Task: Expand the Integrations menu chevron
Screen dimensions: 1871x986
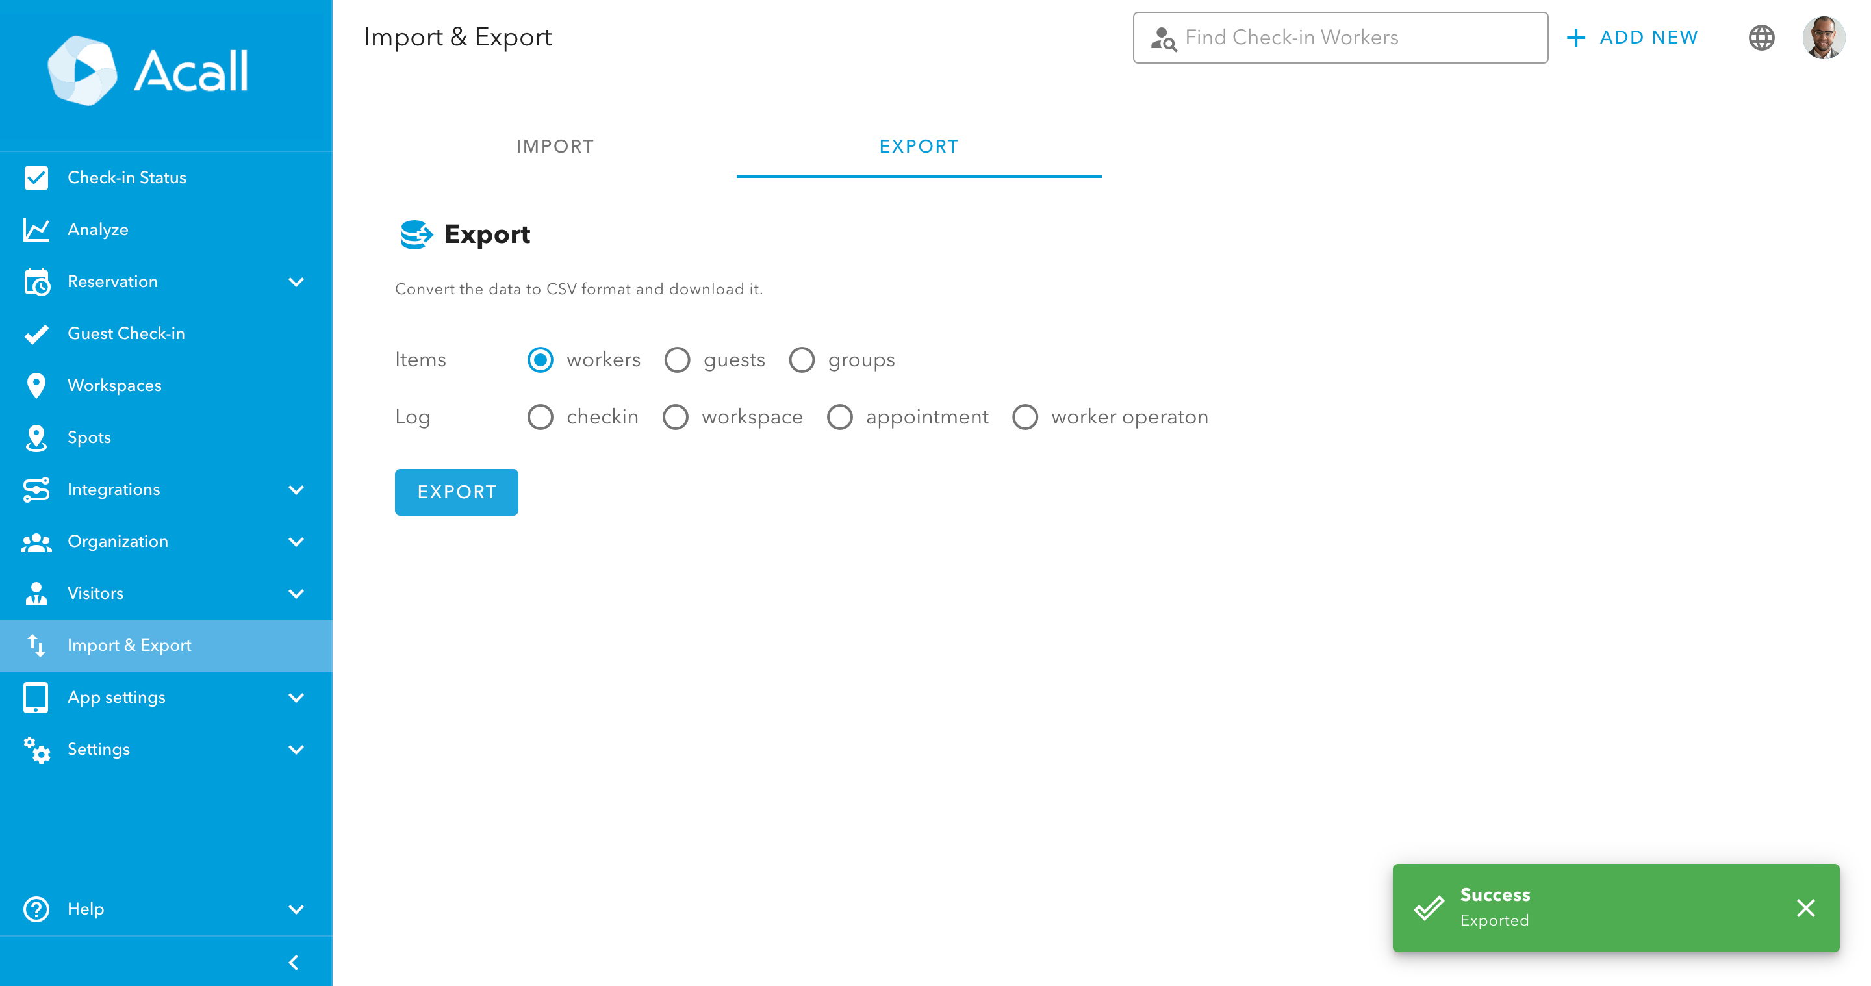Action: (x=296, y=489)
